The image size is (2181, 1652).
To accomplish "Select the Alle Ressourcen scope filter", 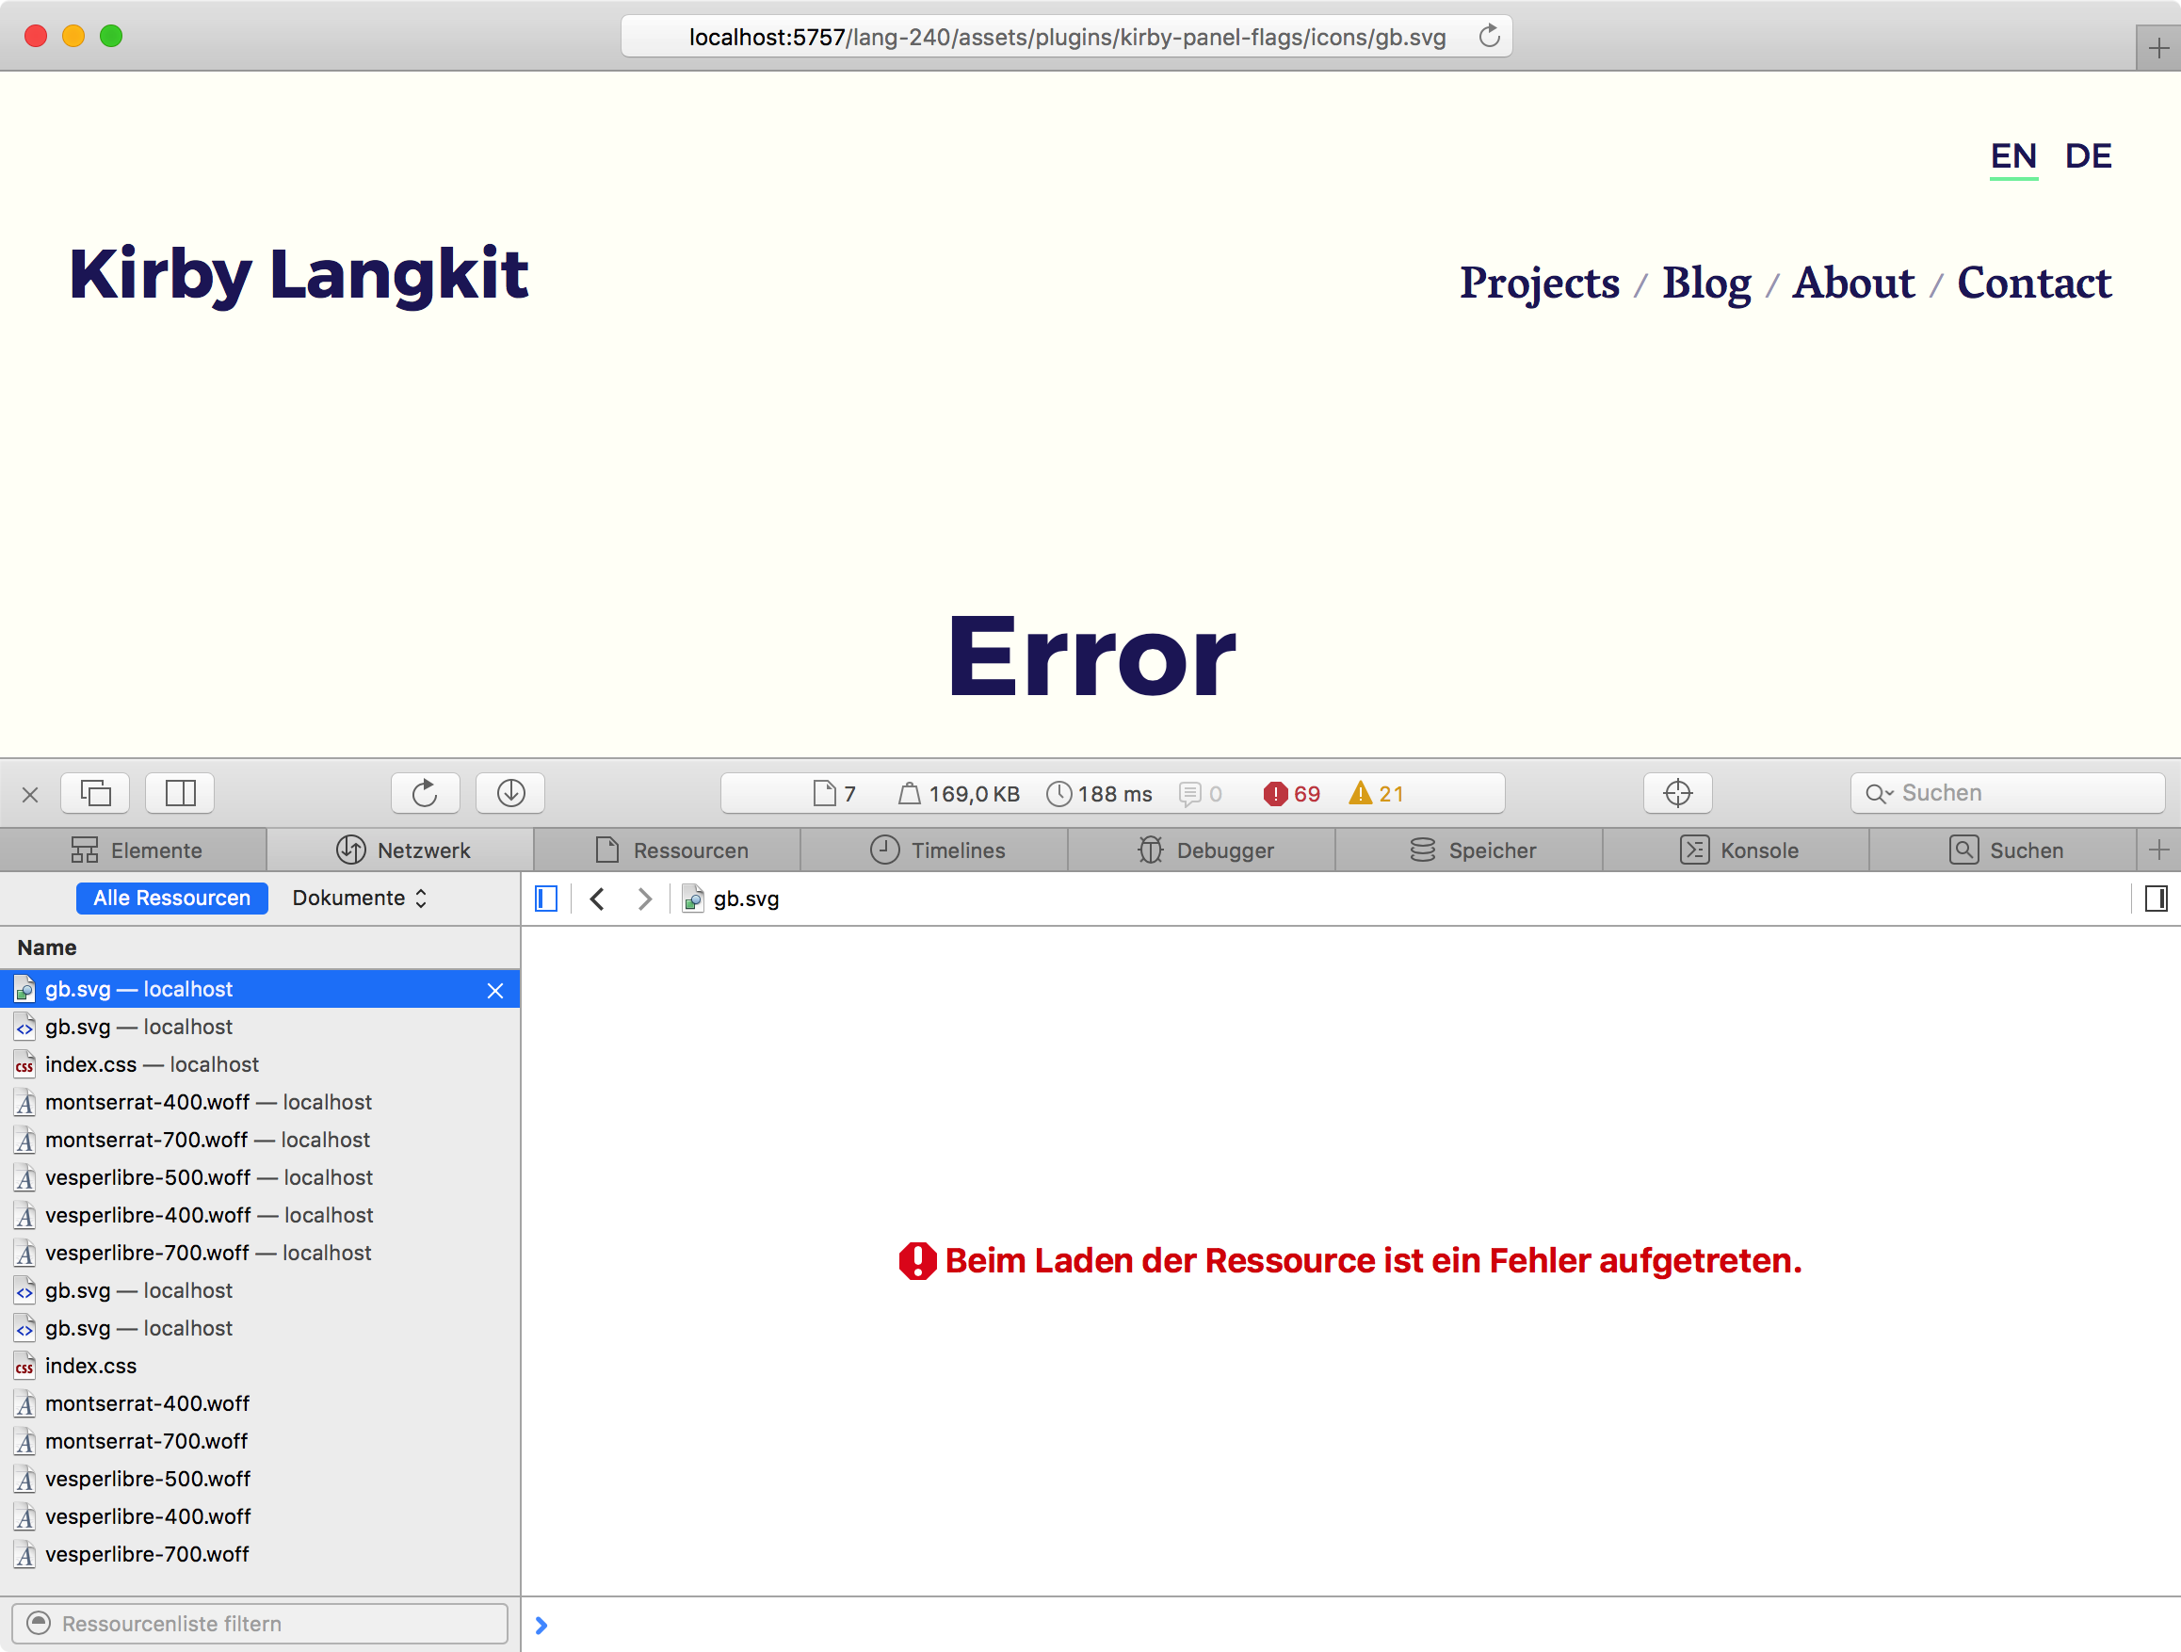I will click(x=171, y=898).
